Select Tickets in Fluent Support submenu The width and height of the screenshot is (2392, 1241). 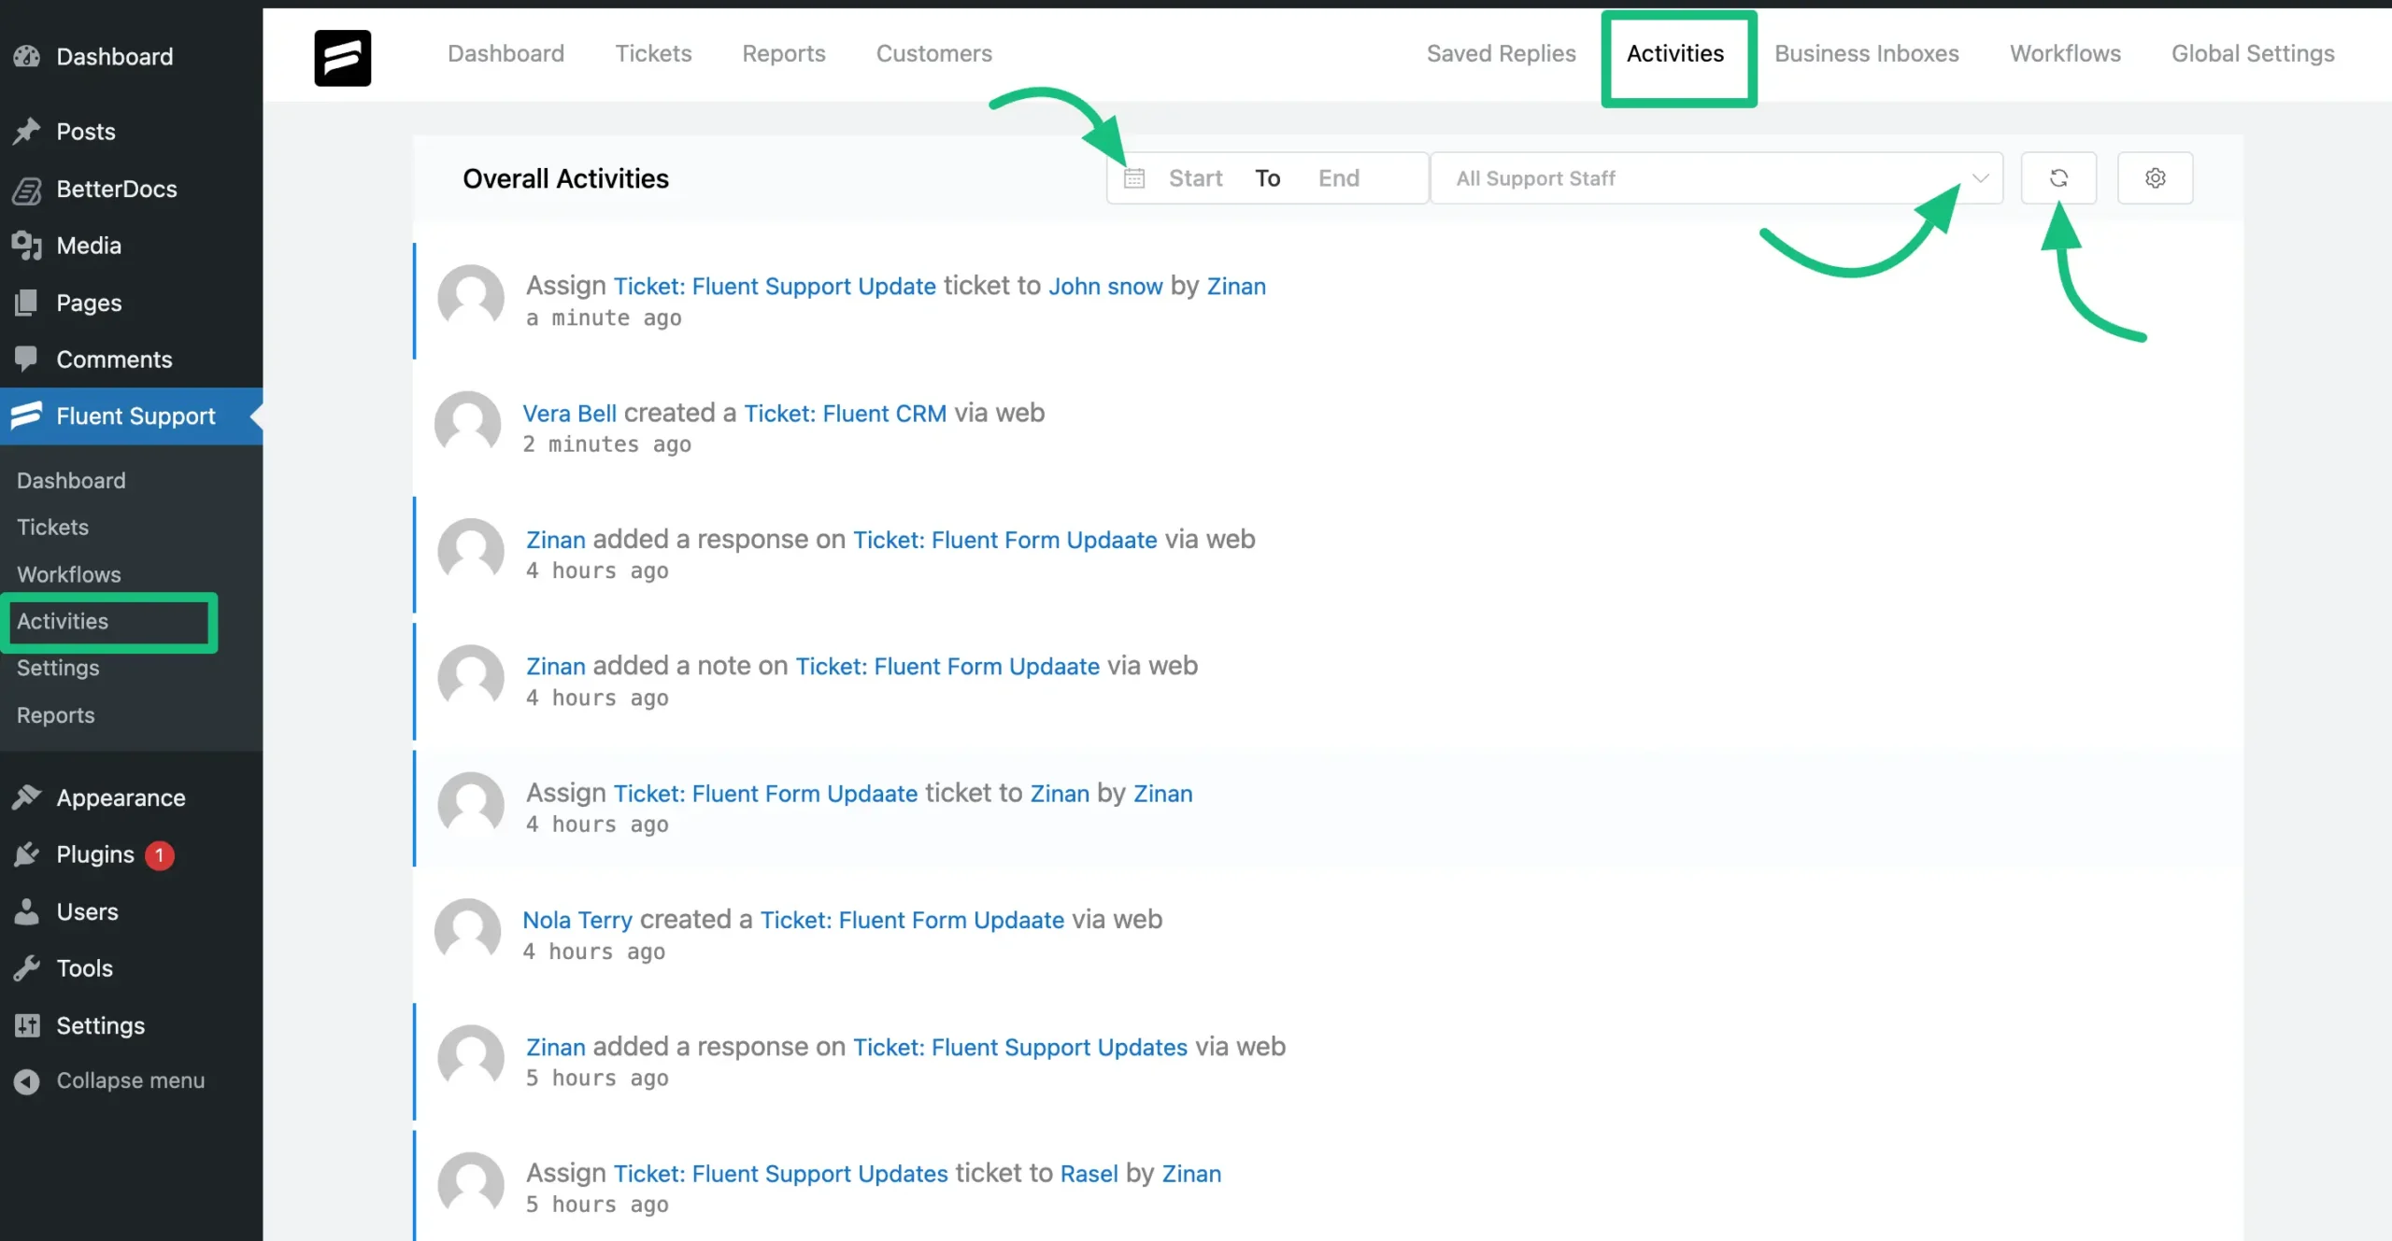[52, 527]
